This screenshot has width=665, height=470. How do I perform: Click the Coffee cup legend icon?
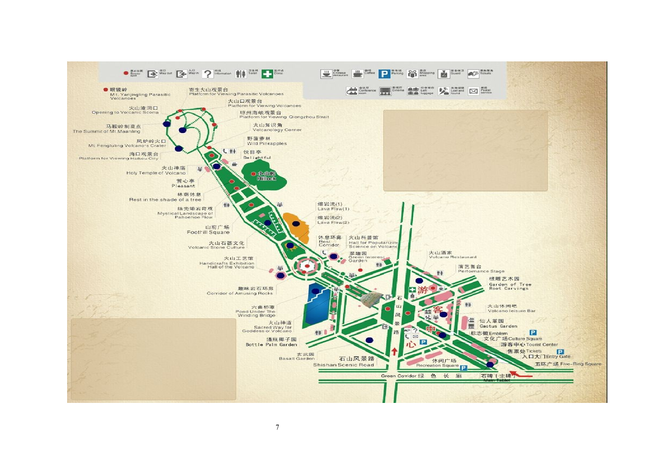coord(357,74)
